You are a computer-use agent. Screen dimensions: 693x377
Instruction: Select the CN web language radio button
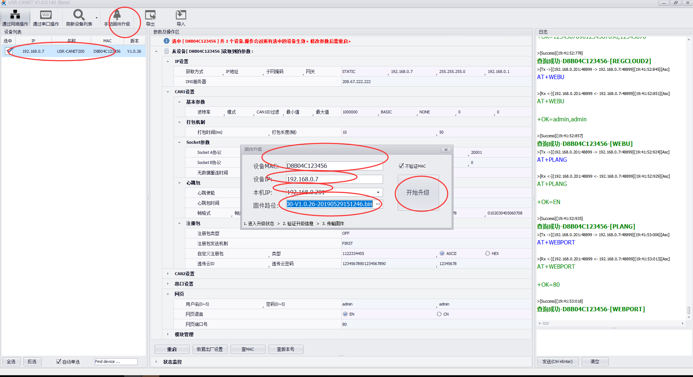(439, 314)
